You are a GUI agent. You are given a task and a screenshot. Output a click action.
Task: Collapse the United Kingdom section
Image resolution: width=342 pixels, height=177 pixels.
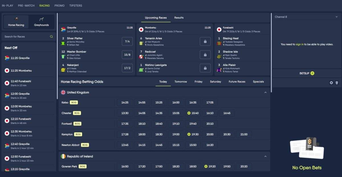coord(265,92)
